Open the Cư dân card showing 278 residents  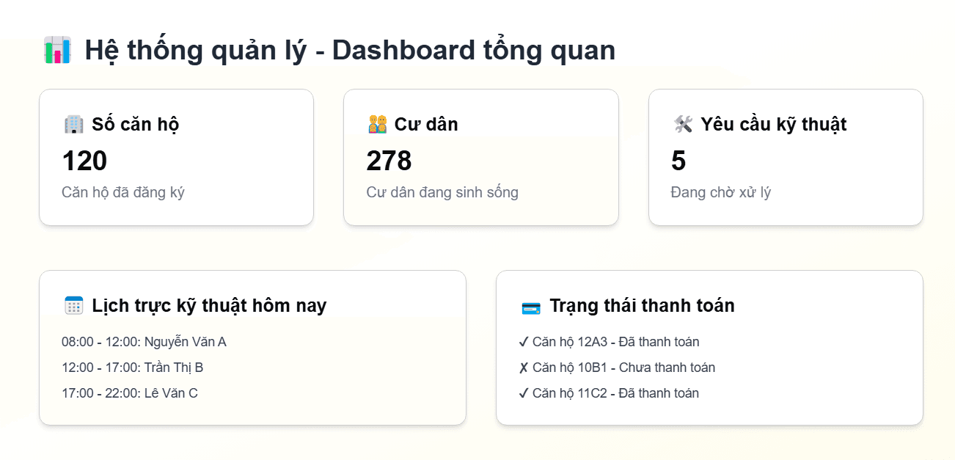pos(481,156)
